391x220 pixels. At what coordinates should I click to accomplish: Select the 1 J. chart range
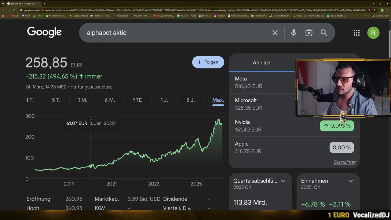click(x=164, y=100)
